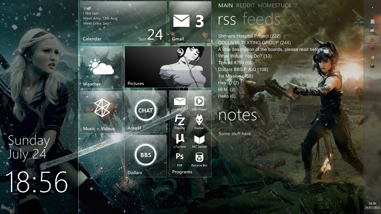Open the Pictures tile thumbnail
Image resolution: width=381 pixels, height=214 pixels.
pos(168,67)
